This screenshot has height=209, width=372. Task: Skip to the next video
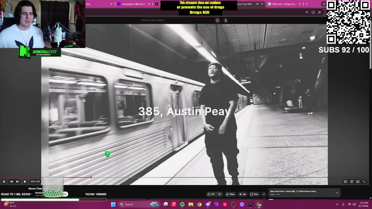(x=17, y=181)
